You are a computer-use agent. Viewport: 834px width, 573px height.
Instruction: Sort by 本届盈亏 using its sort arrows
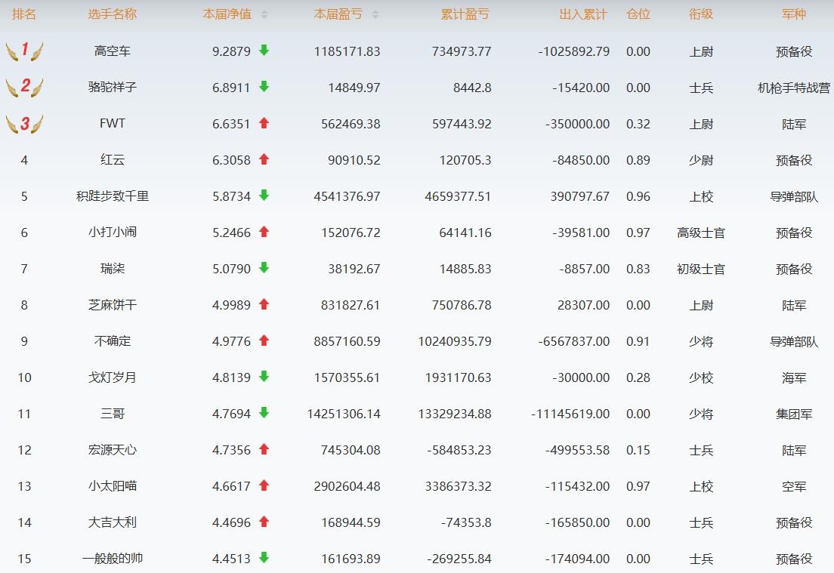pos(375,14)
